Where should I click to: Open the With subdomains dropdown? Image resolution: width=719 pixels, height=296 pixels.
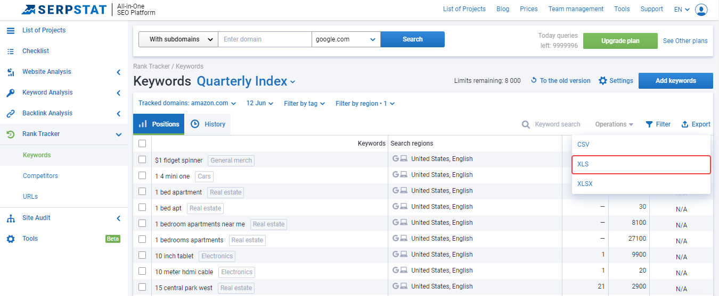[x=178, y=39]
